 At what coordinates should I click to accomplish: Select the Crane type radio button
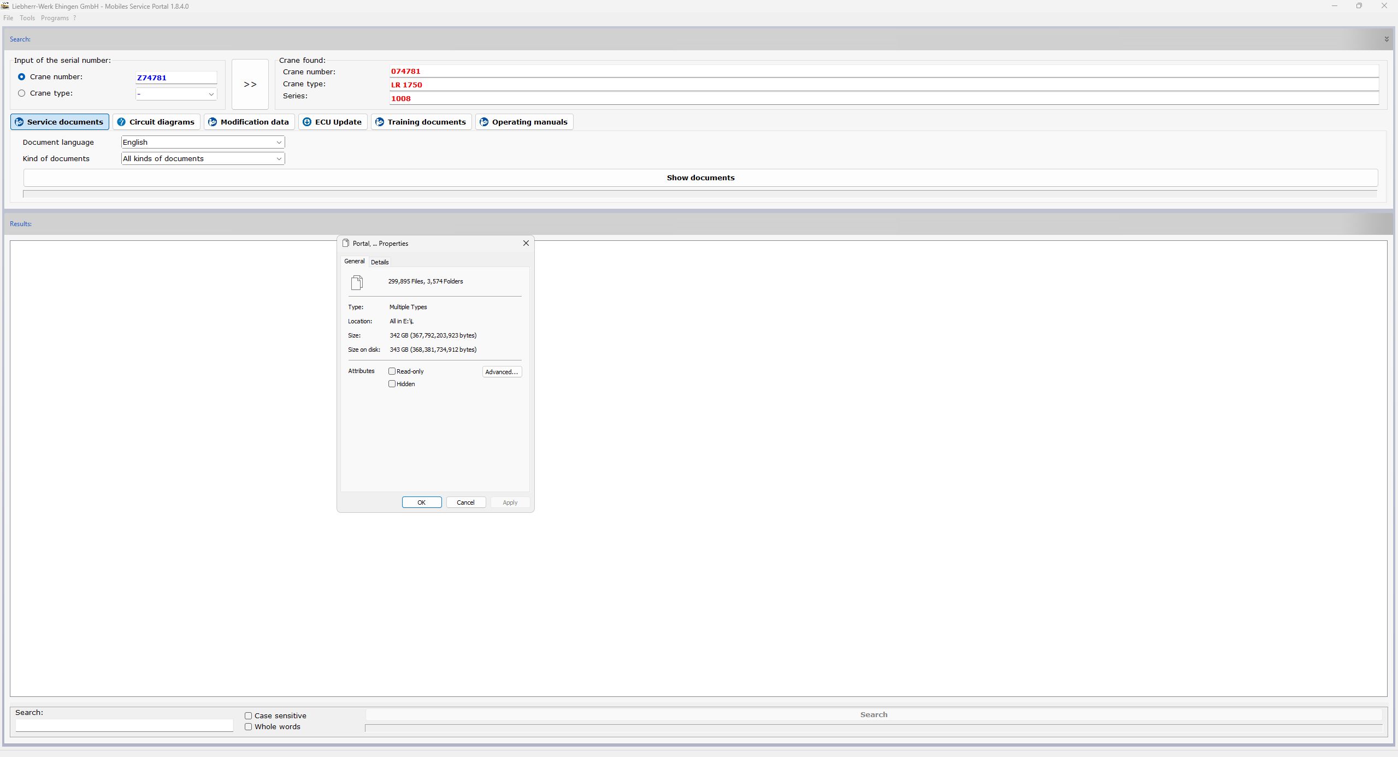pos(22,93)
